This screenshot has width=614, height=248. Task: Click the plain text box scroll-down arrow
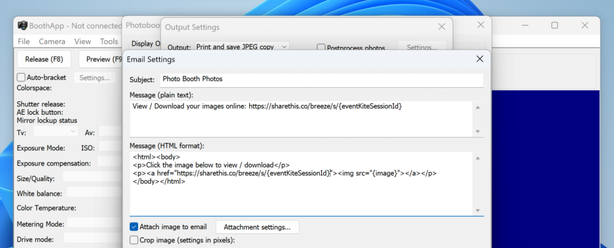478,131
